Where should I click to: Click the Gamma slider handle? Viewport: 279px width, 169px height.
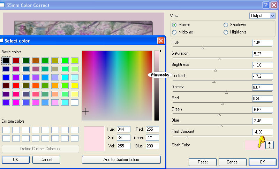point(226,93)
